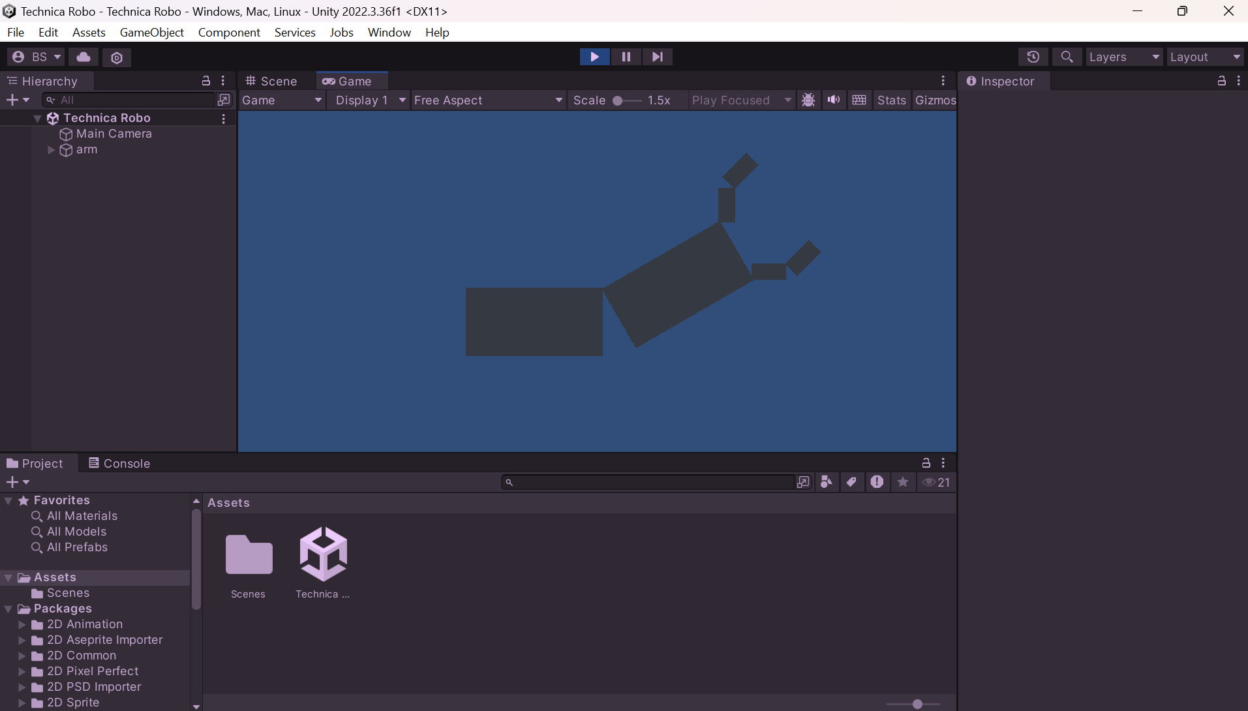Open the File menu
Screen dimensions: 1248x711
[x=16, y=32]
